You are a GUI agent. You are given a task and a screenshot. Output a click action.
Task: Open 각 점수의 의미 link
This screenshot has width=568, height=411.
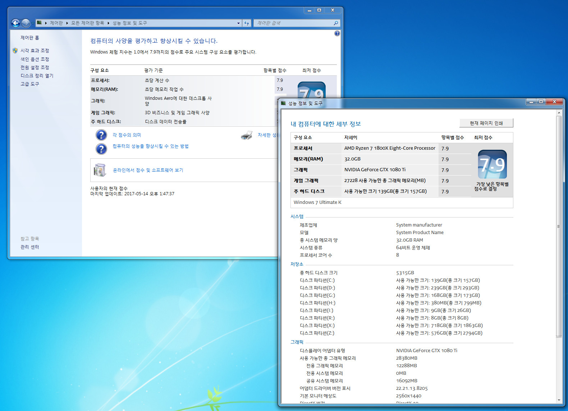point(127,135)
